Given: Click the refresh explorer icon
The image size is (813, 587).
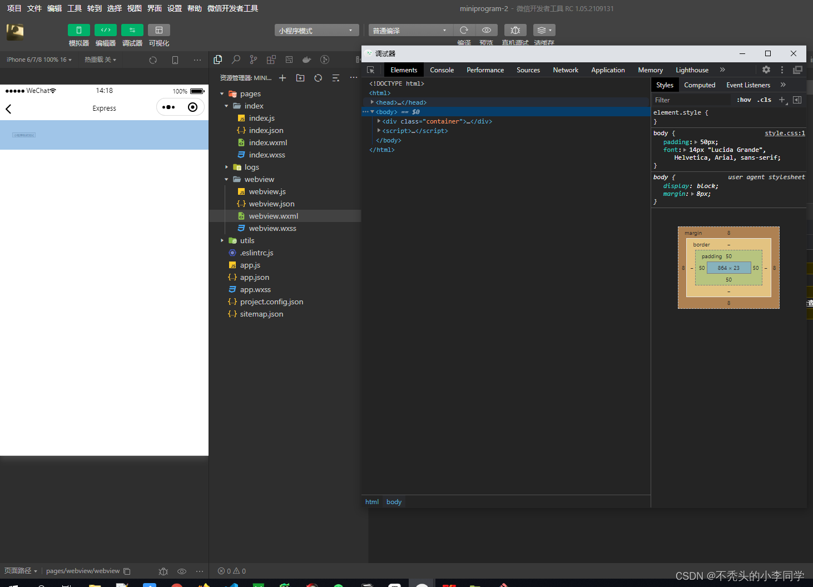Looking at the screenshot, I should pyautogui.click(x=318, y=78).
